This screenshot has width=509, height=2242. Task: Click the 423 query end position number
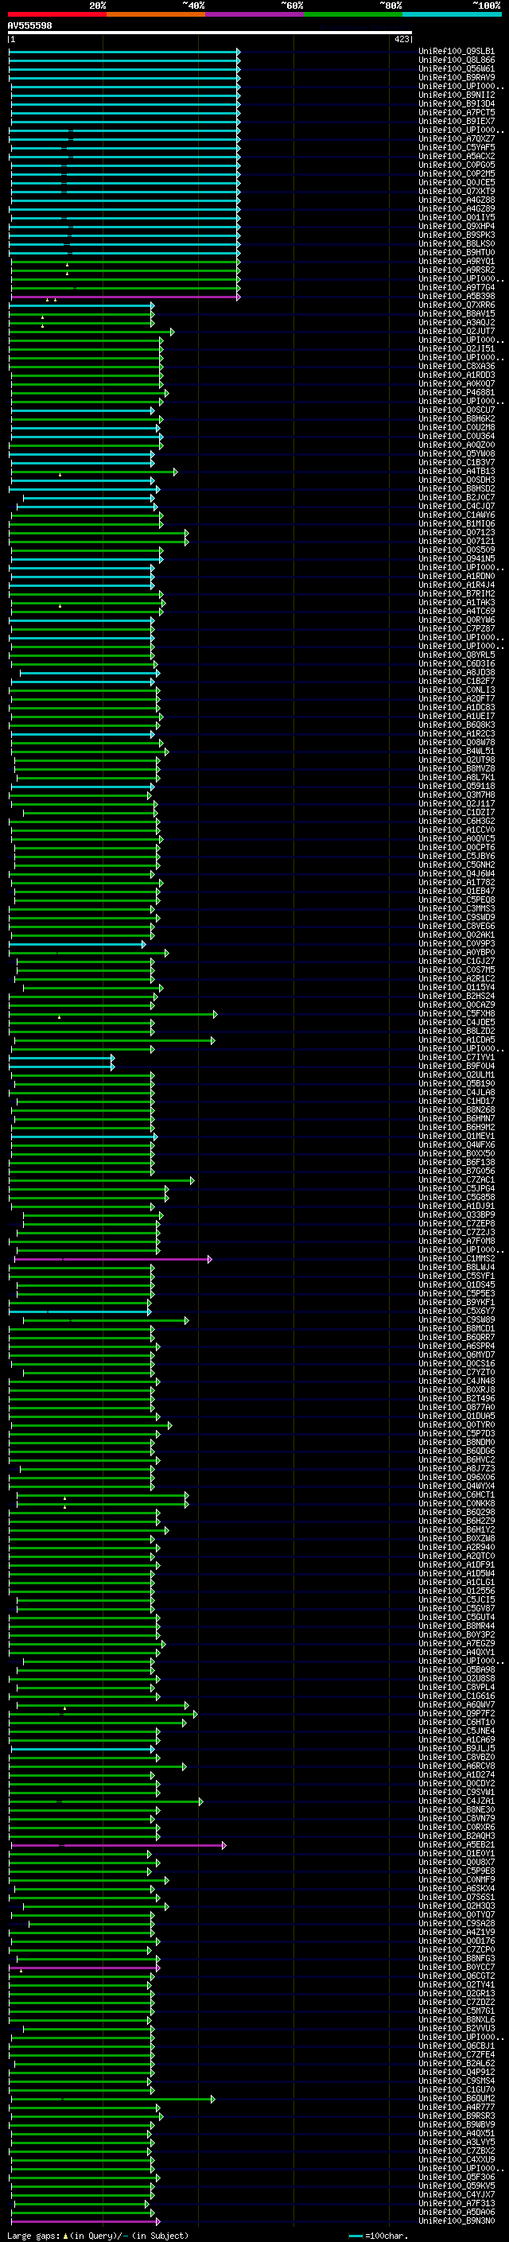coord(402,39)
